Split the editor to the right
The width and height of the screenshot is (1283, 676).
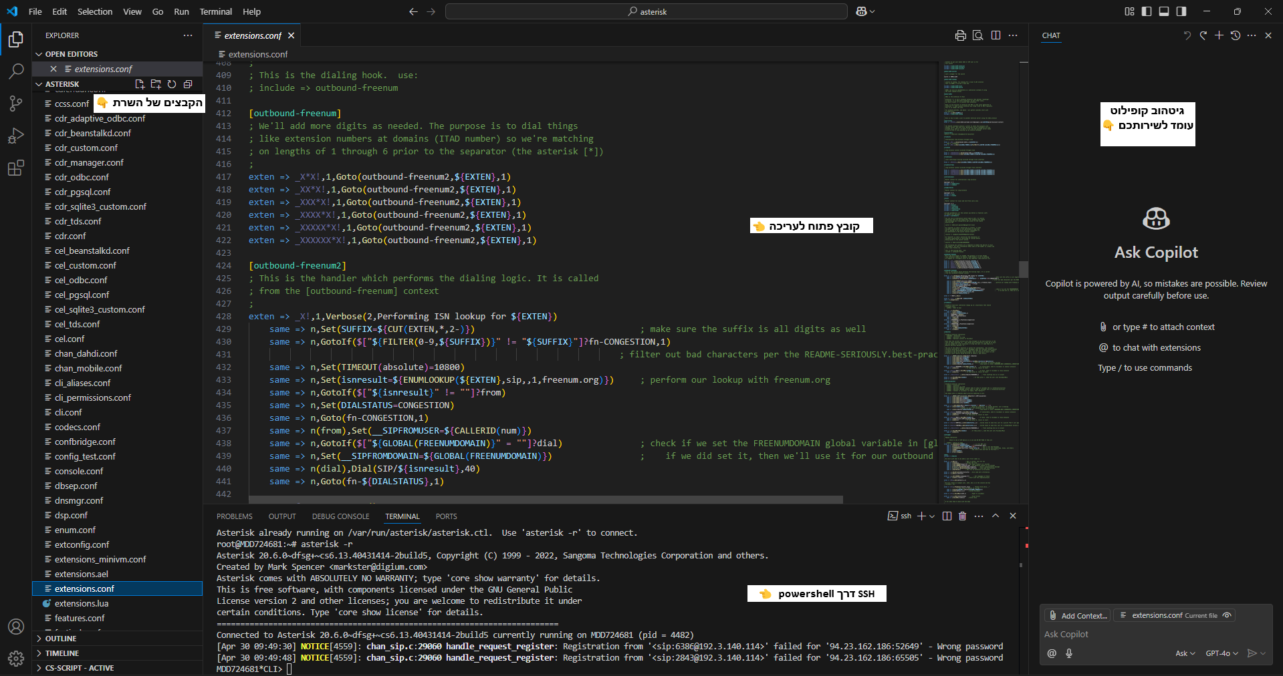pos(996,35)
